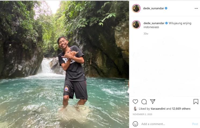200x128 pixels.
Task: Share the post via paper plane icon
Action: click(x=152, y=101)
